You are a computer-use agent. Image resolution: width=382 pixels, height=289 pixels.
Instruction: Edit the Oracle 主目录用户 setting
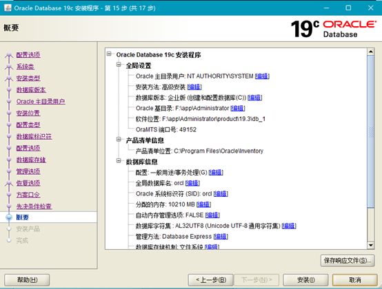point(262,76)
